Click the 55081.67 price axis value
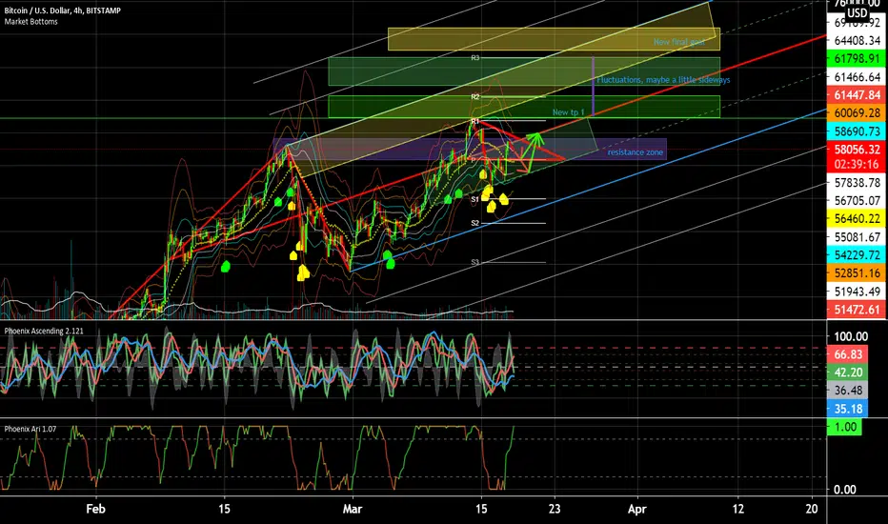 click(x=858, y=237)
